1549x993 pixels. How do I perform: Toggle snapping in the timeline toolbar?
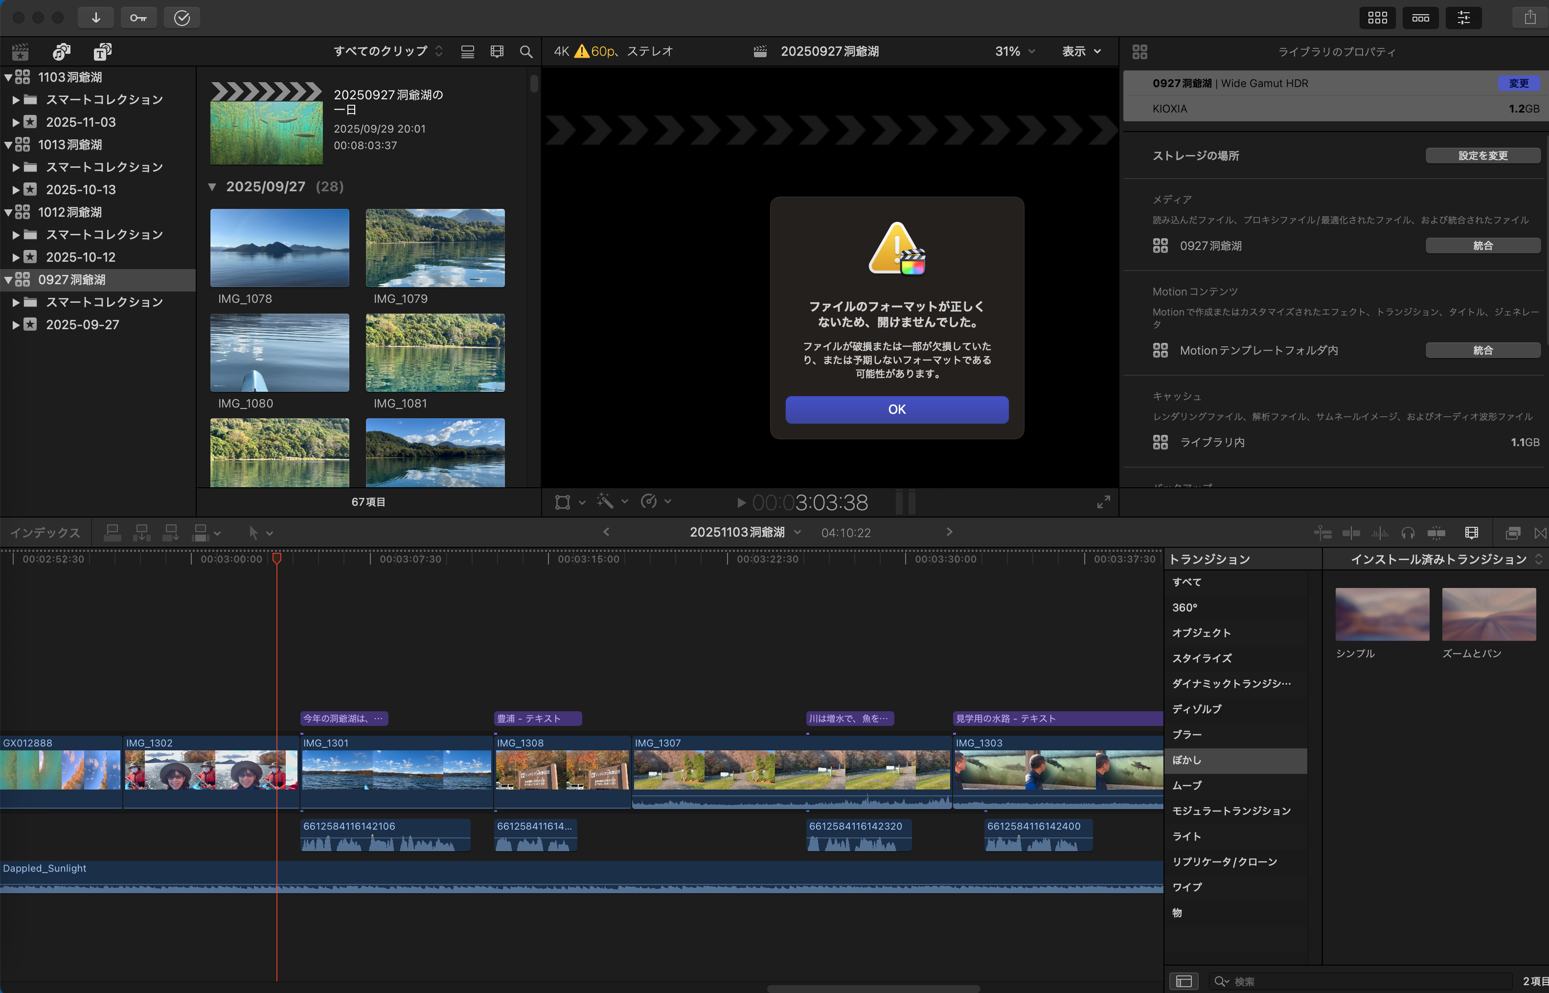tap(1436, 533)
